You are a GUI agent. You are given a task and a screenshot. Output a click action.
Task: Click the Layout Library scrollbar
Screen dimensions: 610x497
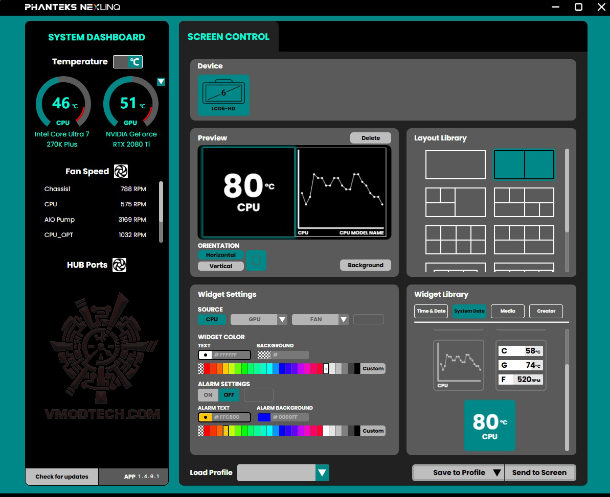coord(567,191)
